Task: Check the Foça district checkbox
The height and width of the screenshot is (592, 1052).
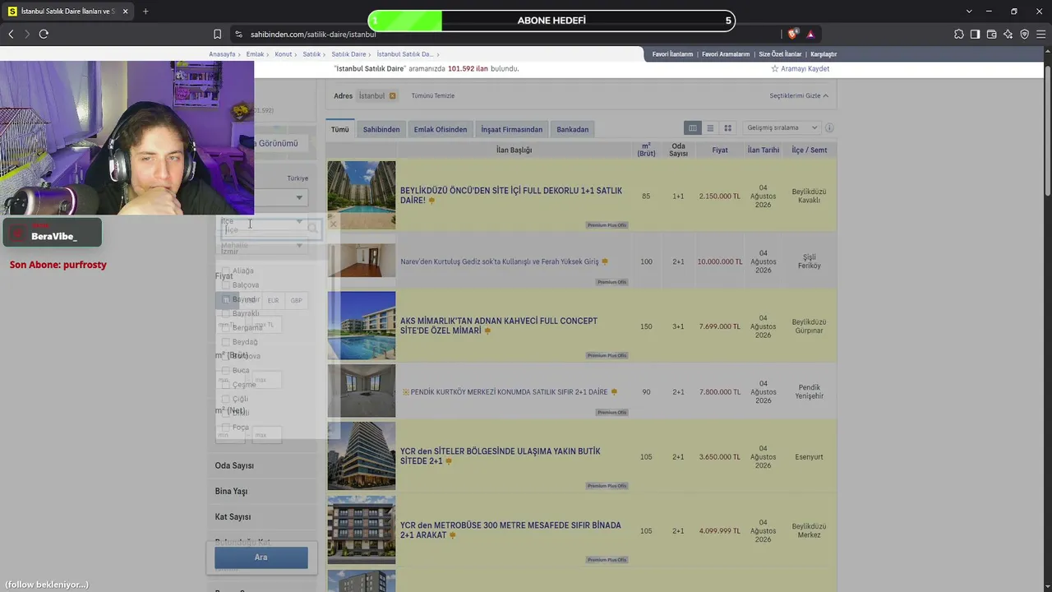Action: point(227,427)
